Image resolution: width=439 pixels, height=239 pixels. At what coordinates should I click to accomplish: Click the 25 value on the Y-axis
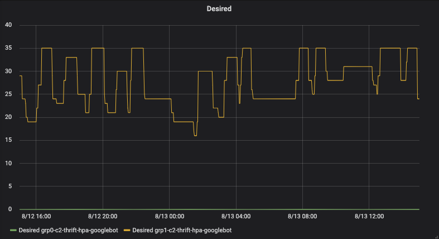8,94
